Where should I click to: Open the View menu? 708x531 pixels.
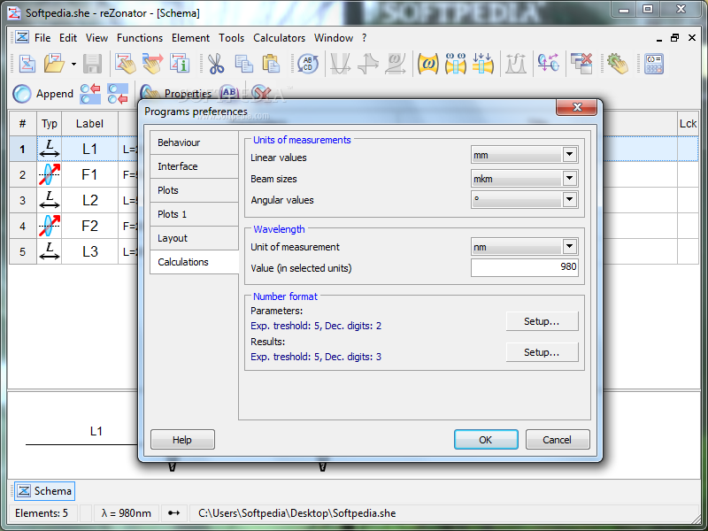96,38
